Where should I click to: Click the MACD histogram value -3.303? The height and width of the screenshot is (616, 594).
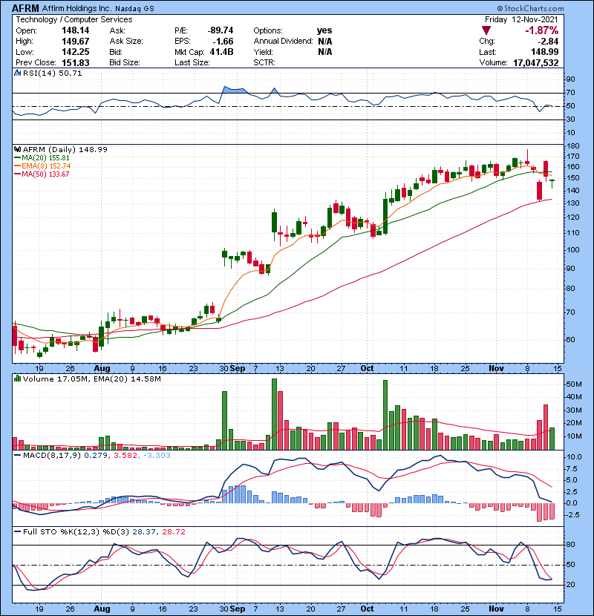[x=157, y=456]
